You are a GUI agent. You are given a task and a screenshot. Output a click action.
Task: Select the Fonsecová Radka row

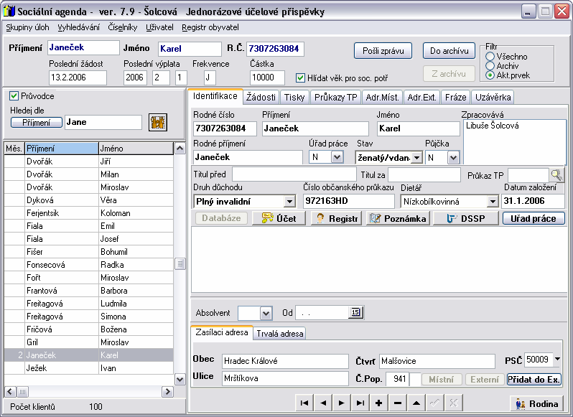89,265
